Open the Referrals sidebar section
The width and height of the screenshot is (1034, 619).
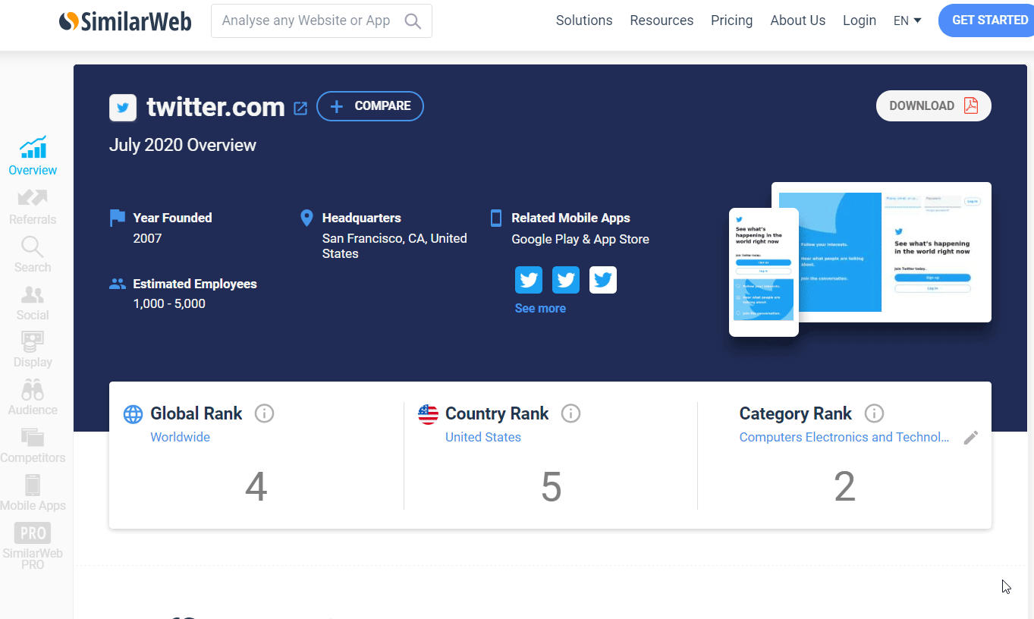[x=33, y=206]
